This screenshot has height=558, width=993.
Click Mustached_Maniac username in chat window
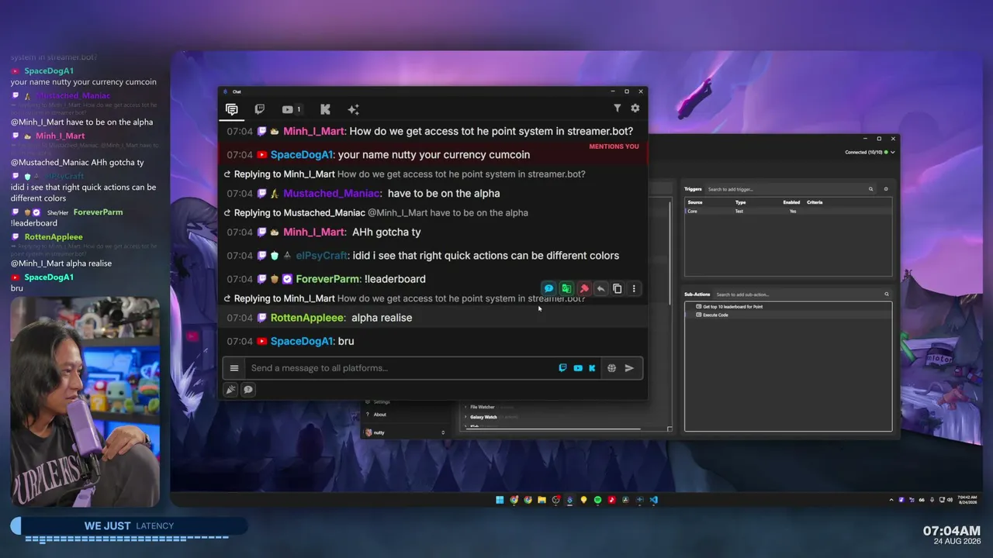(332, 193)
